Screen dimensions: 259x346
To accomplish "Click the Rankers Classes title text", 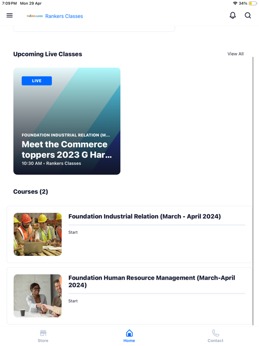I will click(x=64, y=16).
